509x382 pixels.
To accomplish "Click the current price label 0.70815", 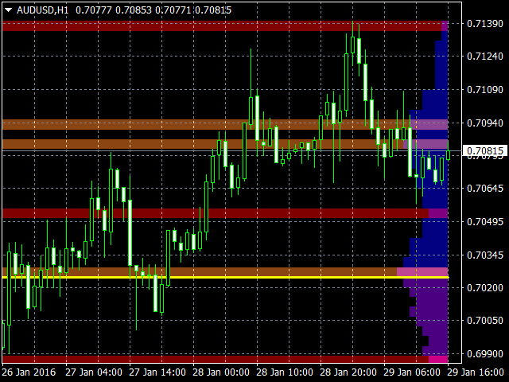I will pyautogui.click(x=484, y=150).
